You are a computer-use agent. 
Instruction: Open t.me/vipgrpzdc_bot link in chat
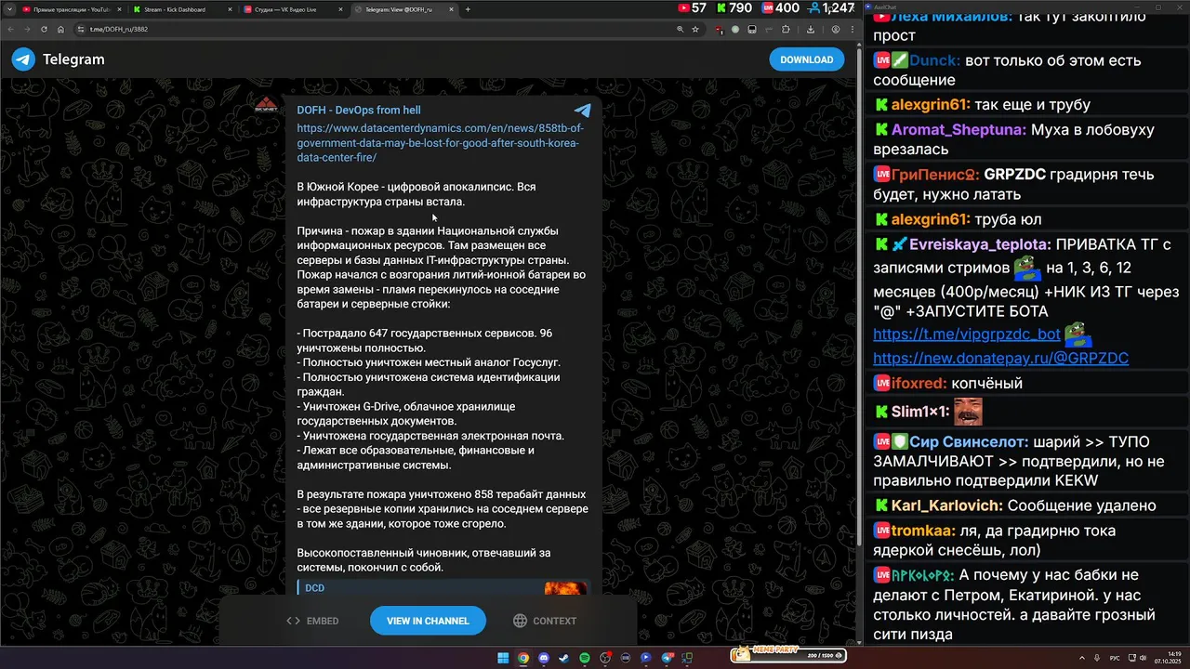[967, 334]
